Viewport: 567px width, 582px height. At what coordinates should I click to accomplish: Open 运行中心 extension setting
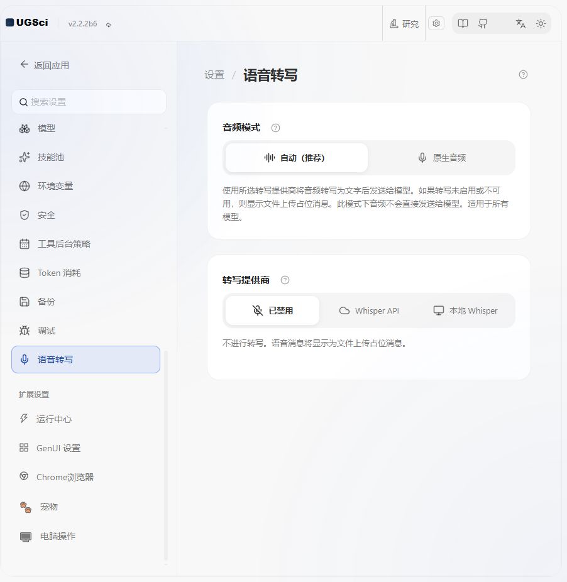(x=85, y=419)
